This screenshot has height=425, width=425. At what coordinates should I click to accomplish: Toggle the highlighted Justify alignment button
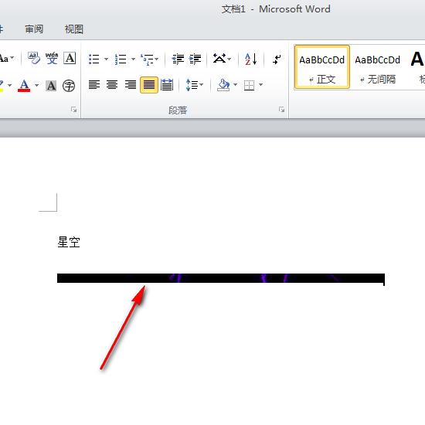[149, 85]
